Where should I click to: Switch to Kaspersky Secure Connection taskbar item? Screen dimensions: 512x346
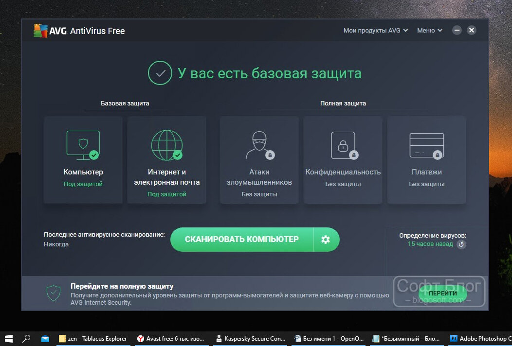(x=251, y=339)
